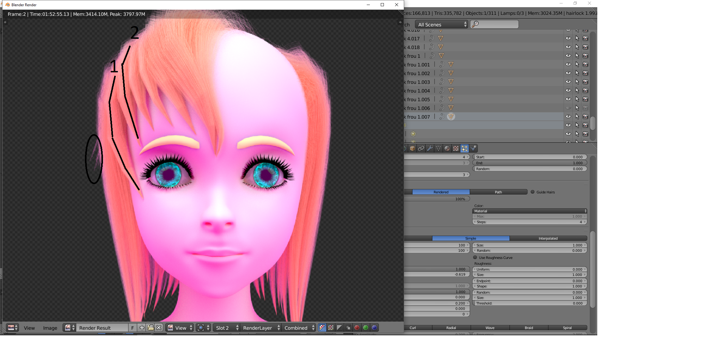The height and width of the screenshot is (339, 722).
Task: Click the Endpoint roughness slider field
Action: pos(529,281)
